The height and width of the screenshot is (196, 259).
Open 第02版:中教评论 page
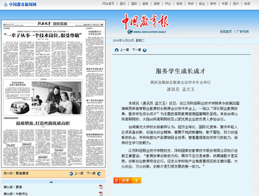pos(16,194)
